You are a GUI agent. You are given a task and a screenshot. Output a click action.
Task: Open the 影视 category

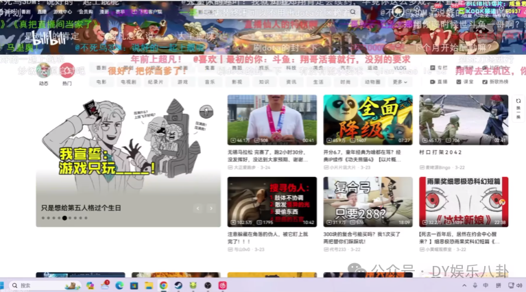tap(237, 82)
